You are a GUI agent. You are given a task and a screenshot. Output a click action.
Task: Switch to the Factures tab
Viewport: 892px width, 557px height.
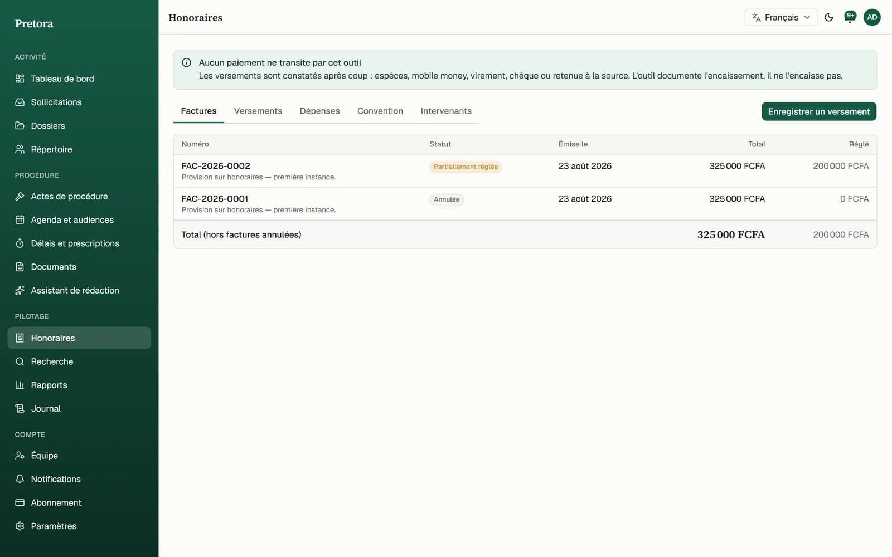198,111
